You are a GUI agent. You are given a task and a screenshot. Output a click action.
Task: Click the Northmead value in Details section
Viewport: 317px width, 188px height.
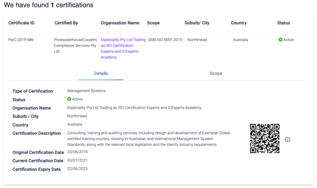[x=77, y=116]
